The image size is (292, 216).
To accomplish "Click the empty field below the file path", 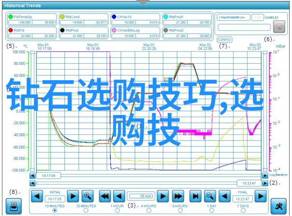I will pyautogui.click(x=244, y=28).
